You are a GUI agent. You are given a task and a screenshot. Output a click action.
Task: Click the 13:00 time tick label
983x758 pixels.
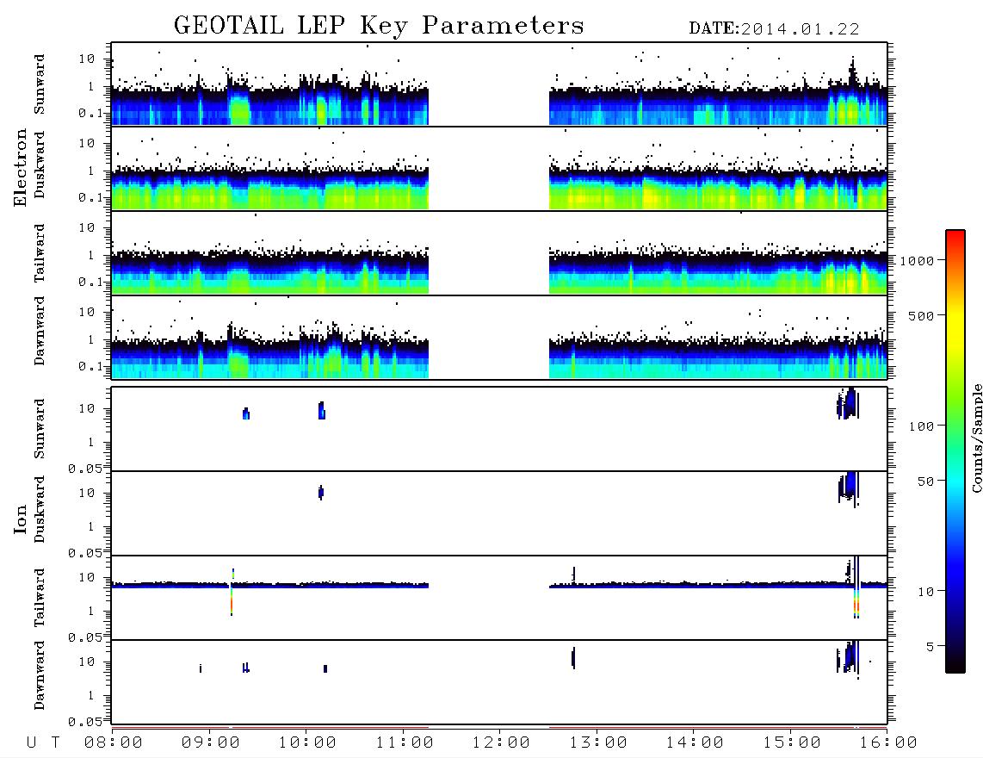click(x=598, y=743)
